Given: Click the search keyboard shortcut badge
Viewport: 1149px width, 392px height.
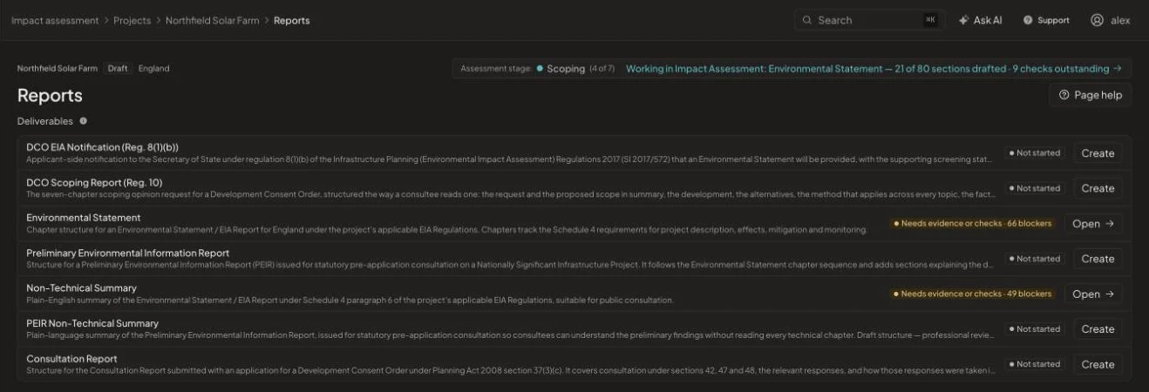Looking at the screenshot, I should (930, 20).
